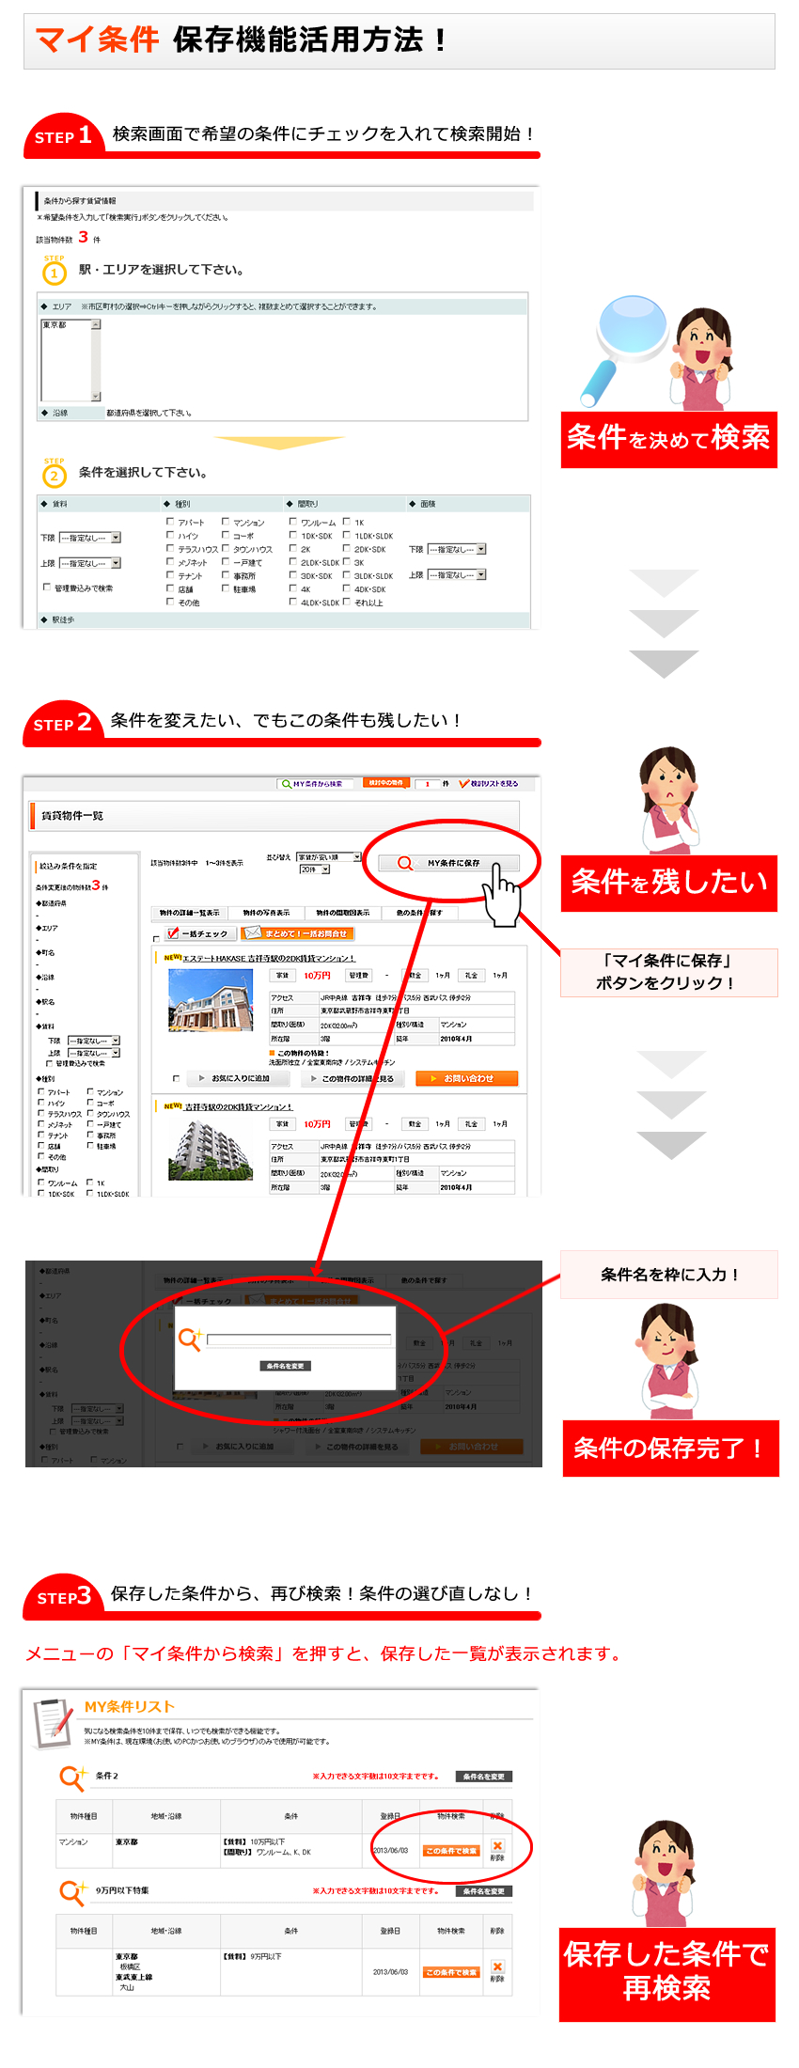Click the condition name input field in popup
This screenshot has height=2068, width=799.
tap(299, 1339)
